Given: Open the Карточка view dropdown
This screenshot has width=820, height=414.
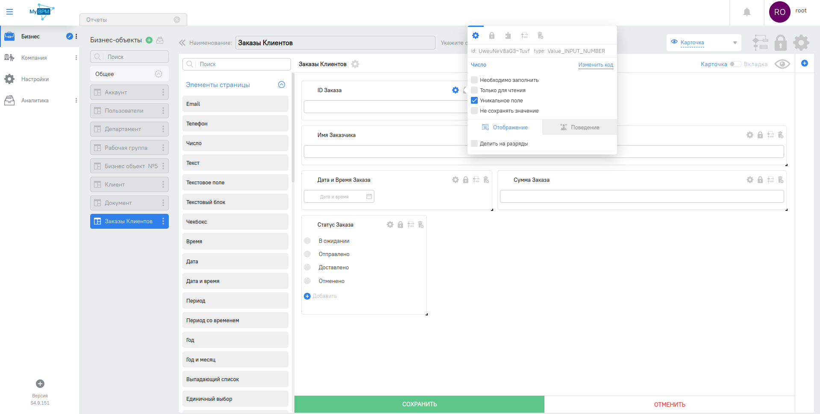Looking at the screenshot, I should pos(704,43).
